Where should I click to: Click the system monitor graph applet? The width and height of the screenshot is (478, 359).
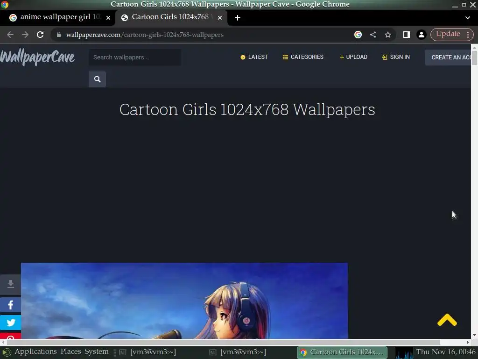(x=404, y=352)
